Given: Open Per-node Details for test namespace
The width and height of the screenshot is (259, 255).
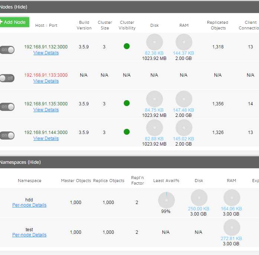Looking at the screenshot, I should tap(29, 235).
